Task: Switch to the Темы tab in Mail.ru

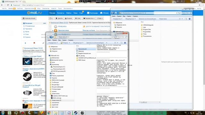Action: coord(75,13)
